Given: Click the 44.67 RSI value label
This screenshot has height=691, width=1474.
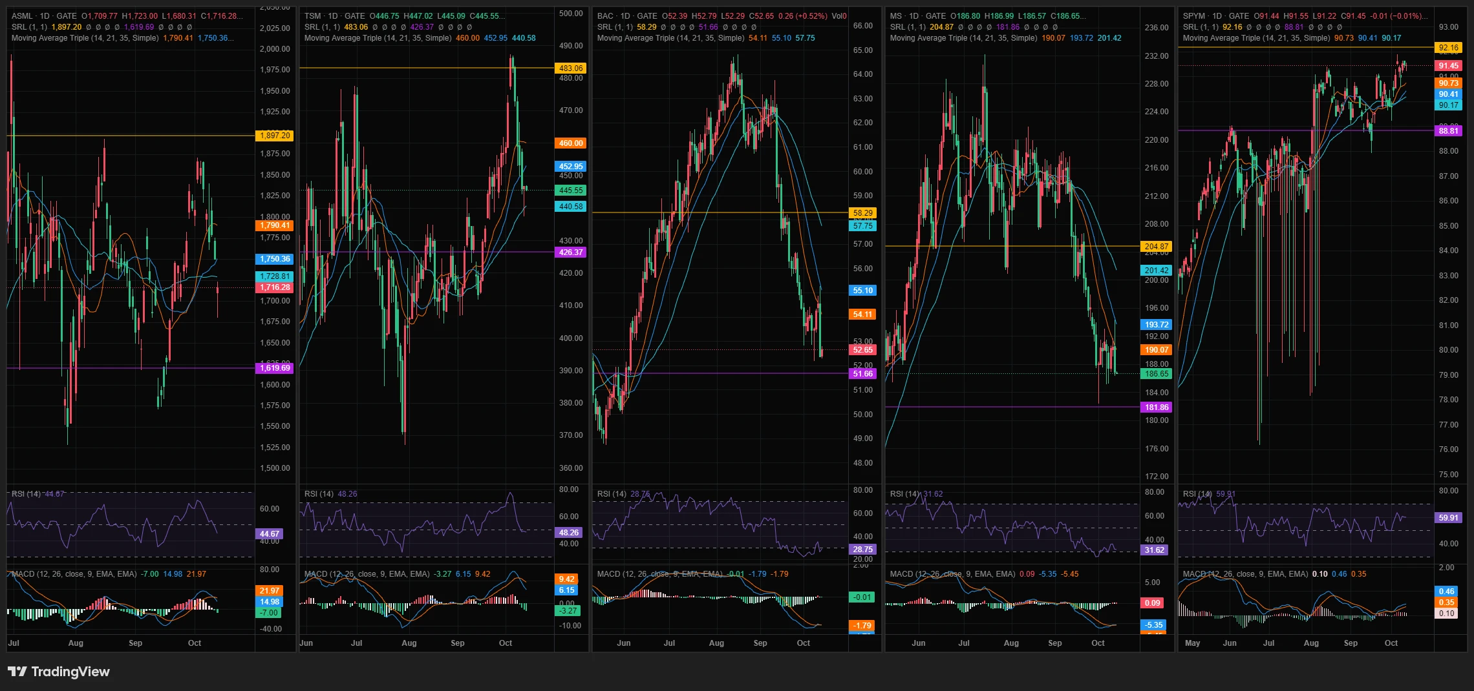Looking at the screenshot, I should click(270, 534).
